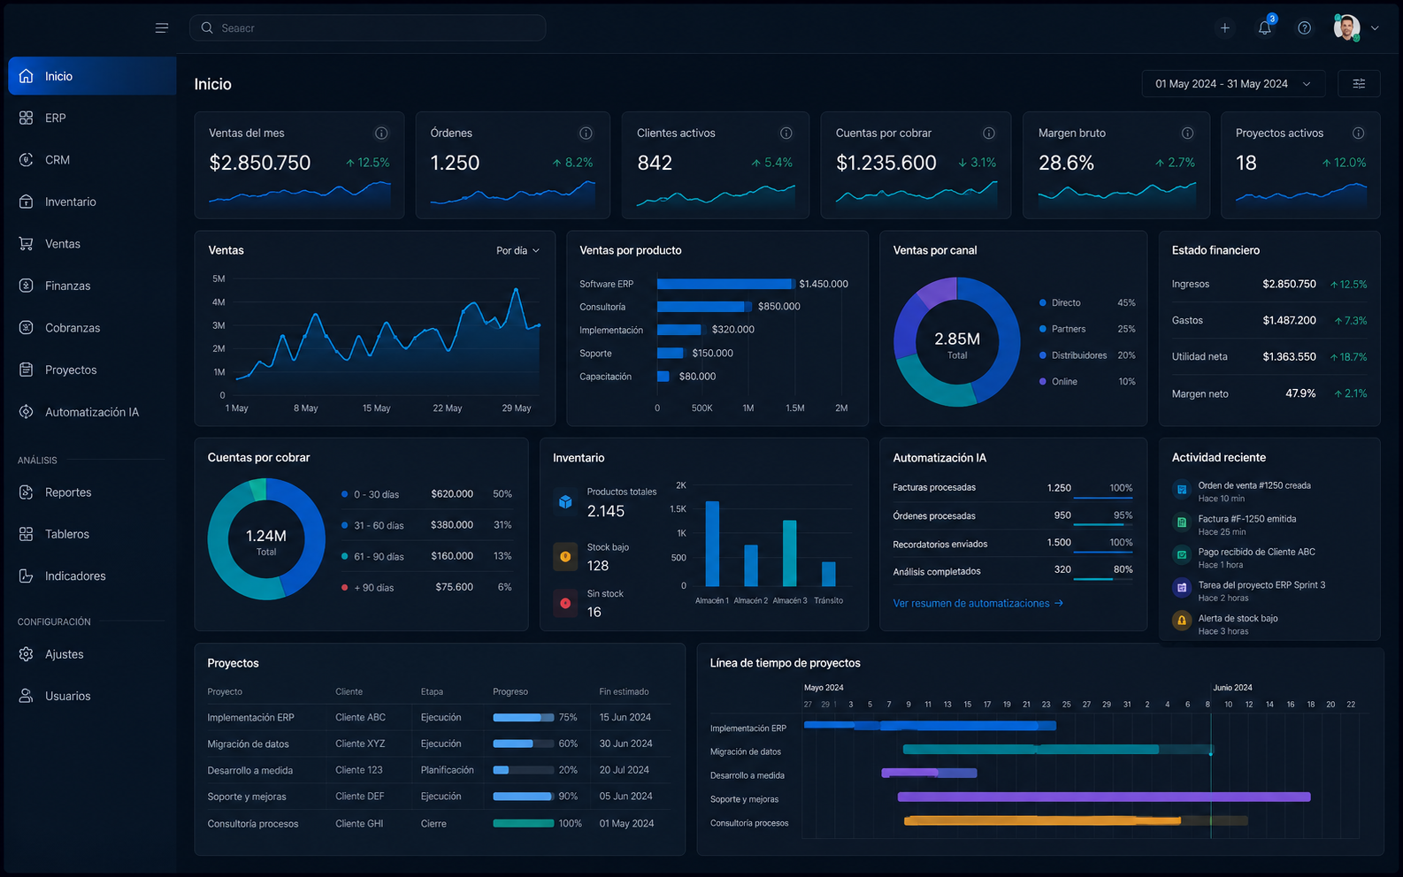Click the '+ 90 días' red legend dot
The height and width of the screenshot is (877, 1403).
[344, 588]
